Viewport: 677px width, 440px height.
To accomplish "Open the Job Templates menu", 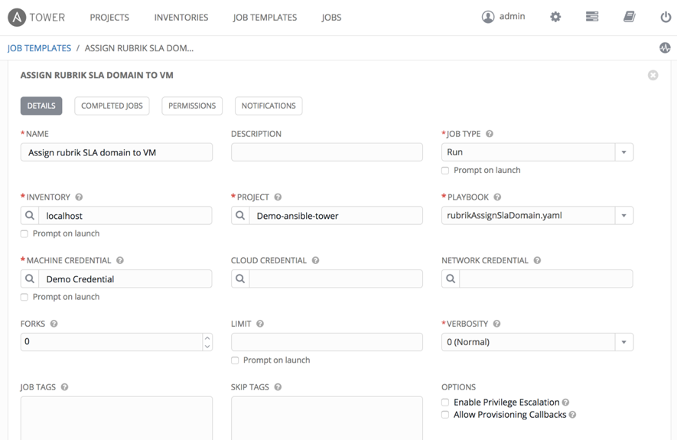I will 265,18.
